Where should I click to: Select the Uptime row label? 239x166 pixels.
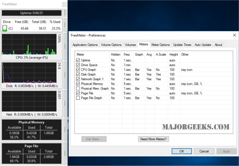(x=86, y=60)
